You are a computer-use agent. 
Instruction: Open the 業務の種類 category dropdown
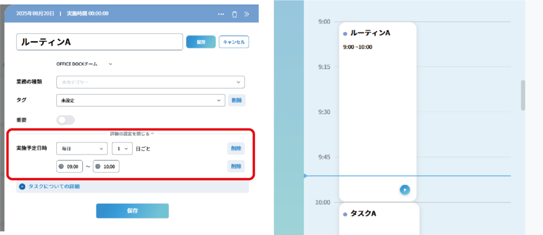pyautogui.click(x=150, y=82)
